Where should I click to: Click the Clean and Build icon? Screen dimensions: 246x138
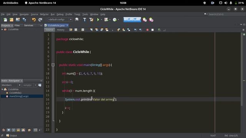click(91, 20)
